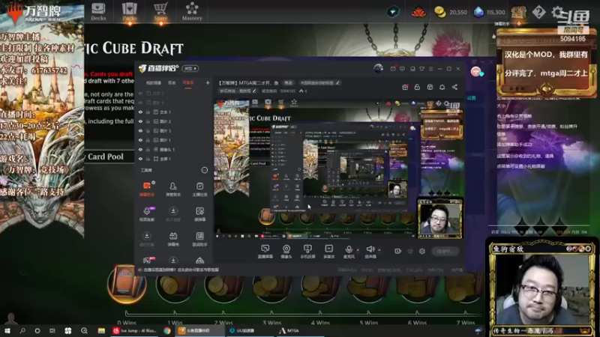
Task: Open the user avatar in streaming companion title bar
Action: (x=378, y=68)
